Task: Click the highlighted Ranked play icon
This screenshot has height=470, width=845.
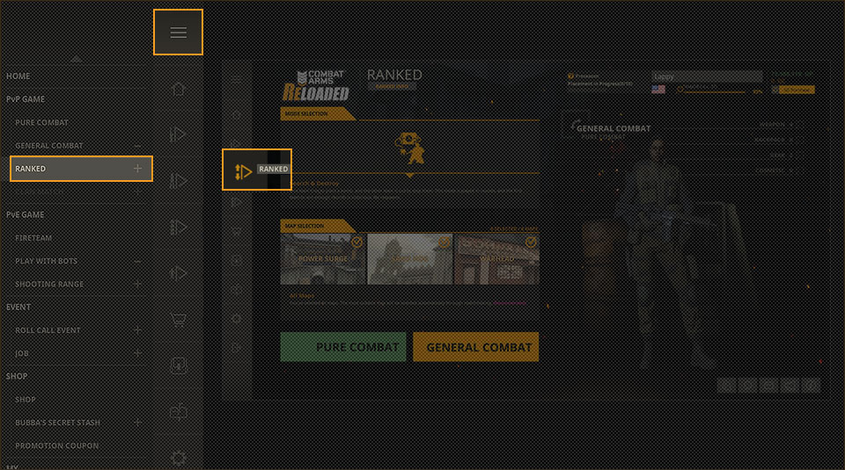Action: point(243,171)
